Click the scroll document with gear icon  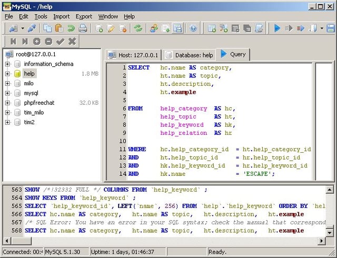click(x=259, y=28)
